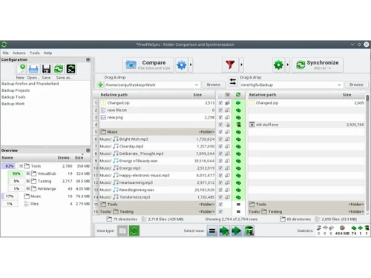The height and width of the screenshot is (278, 371).
Task: Click Browse for the left folder
Action: click(214, 85)
